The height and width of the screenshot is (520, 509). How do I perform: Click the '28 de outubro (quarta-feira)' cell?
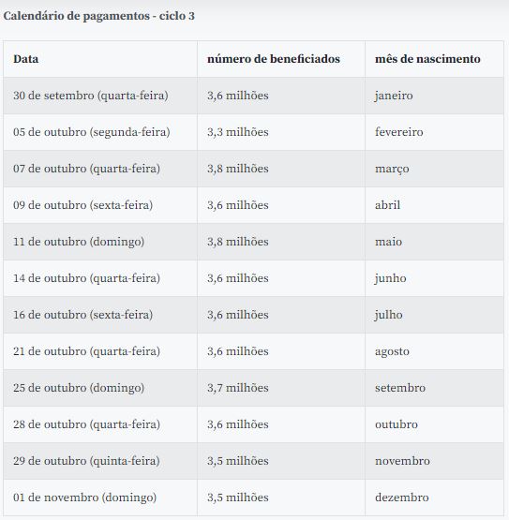[100, 424]
